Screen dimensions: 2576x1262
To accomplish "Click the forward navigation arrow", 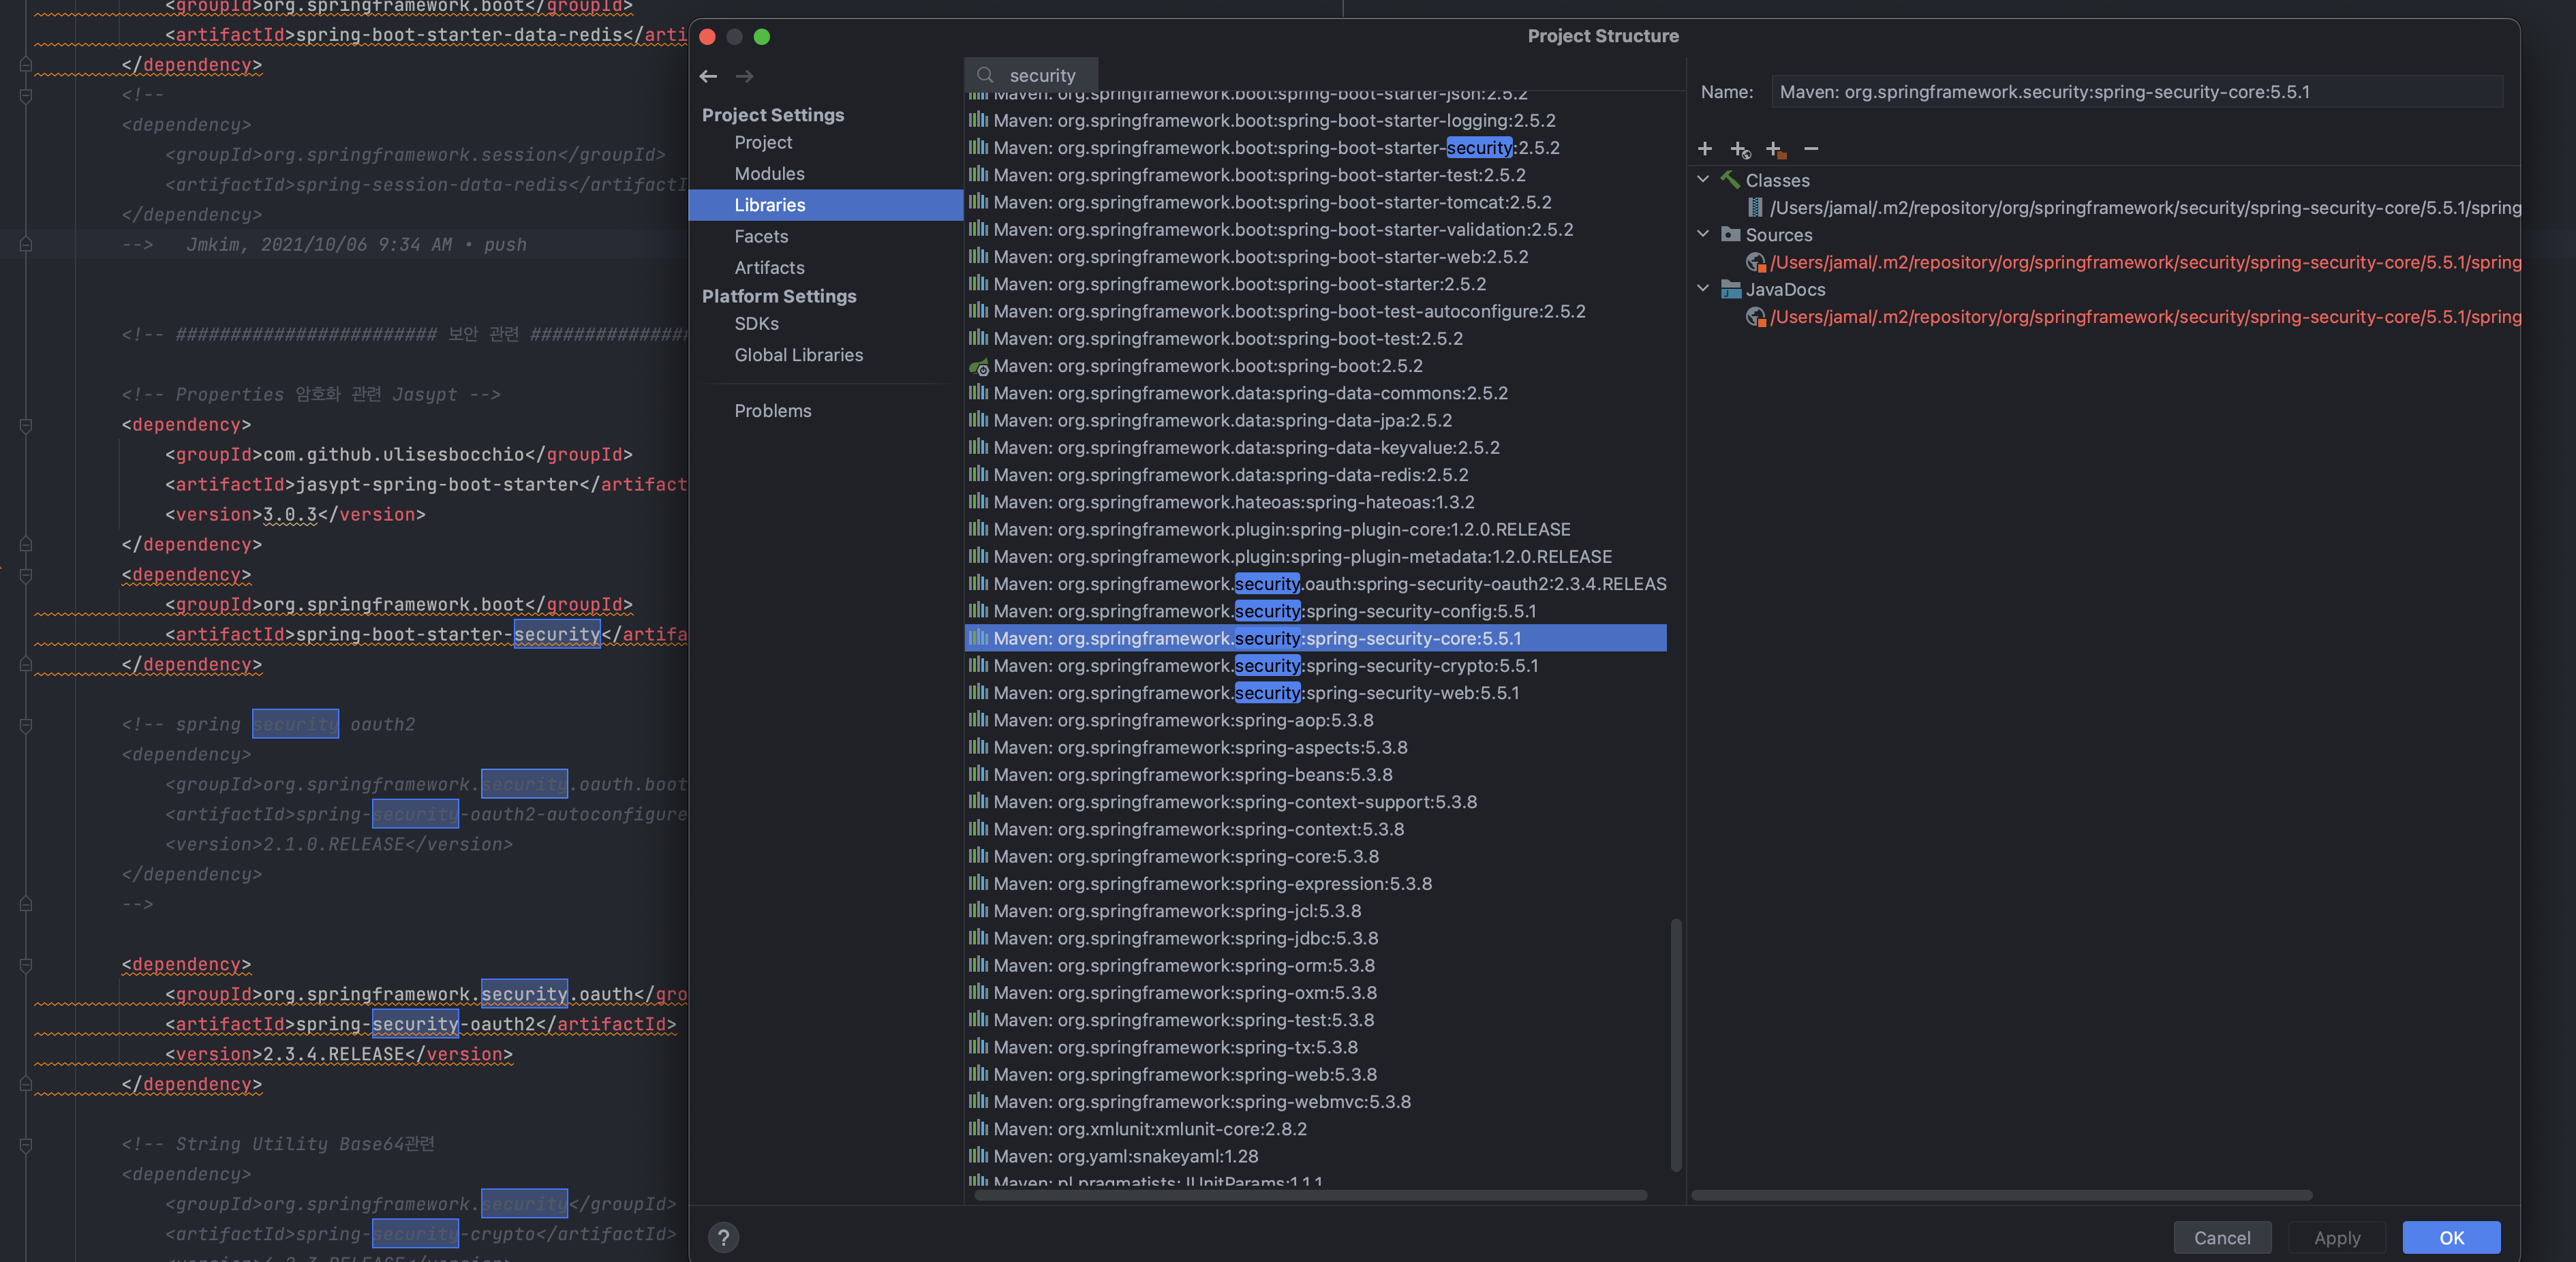I will (744, 76).
